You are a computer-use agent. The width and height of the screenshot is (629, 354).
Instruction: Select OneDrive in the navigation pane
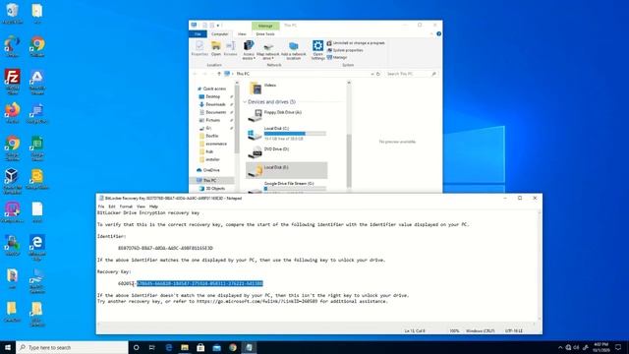pyautogui.click(x=208, y=170)
